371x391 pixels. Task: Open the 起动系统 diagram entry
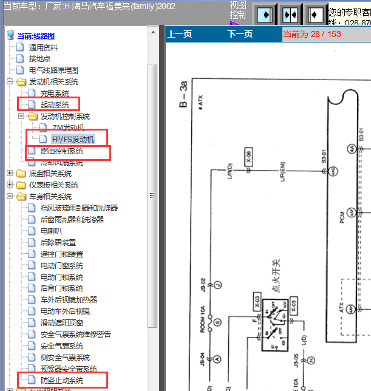pyautogui.click(x=55, y=104)
